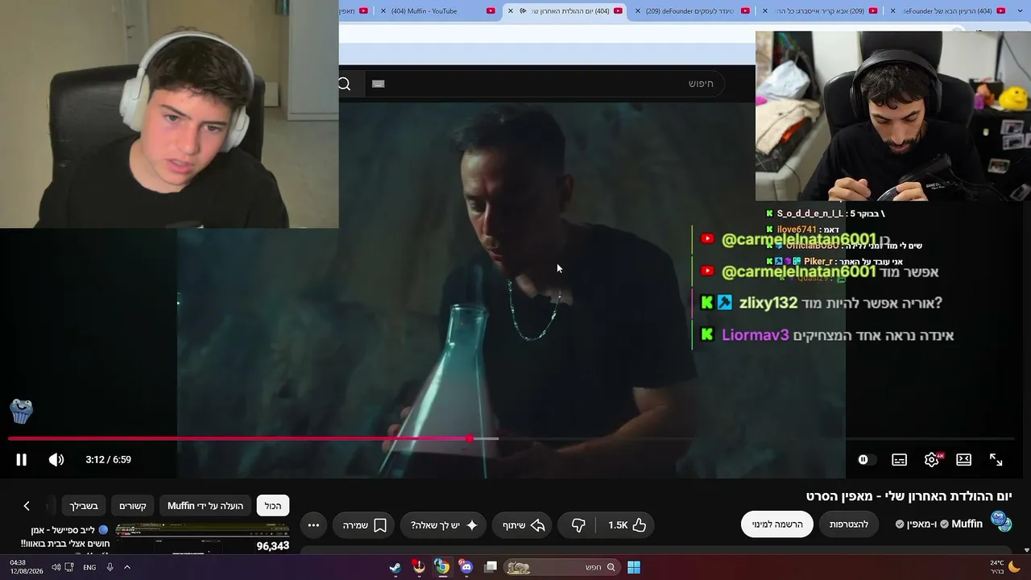This screenshot has height=580, width=1031.
Task: Click the YouTube search magnifier icon
Action: [x=345, y=84]
